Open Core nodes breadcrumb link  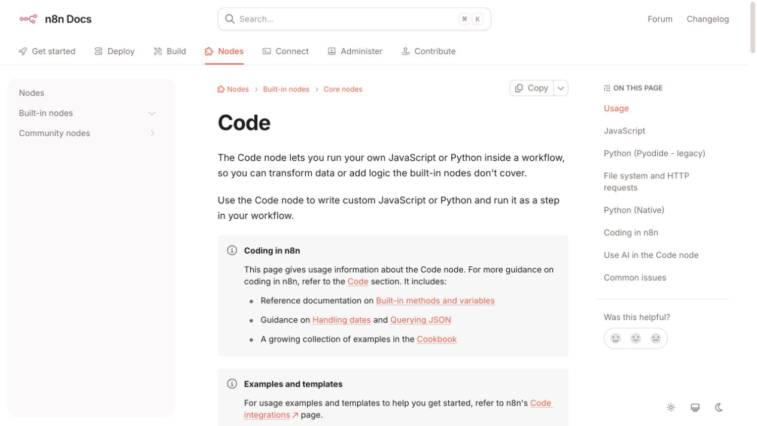pyautogui.click(x=343, y=89)
